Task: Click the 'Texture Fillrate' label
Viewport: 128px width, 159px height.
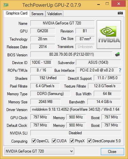Action: (x=75, y=86)
